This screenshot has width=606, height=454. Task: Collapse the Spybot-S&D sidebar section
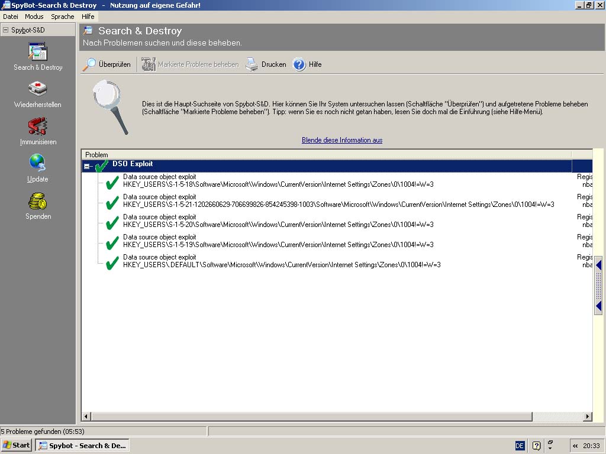(5, 30)
